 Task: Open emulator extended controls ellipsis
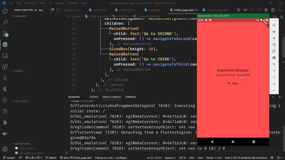click(x=274, y=90)
